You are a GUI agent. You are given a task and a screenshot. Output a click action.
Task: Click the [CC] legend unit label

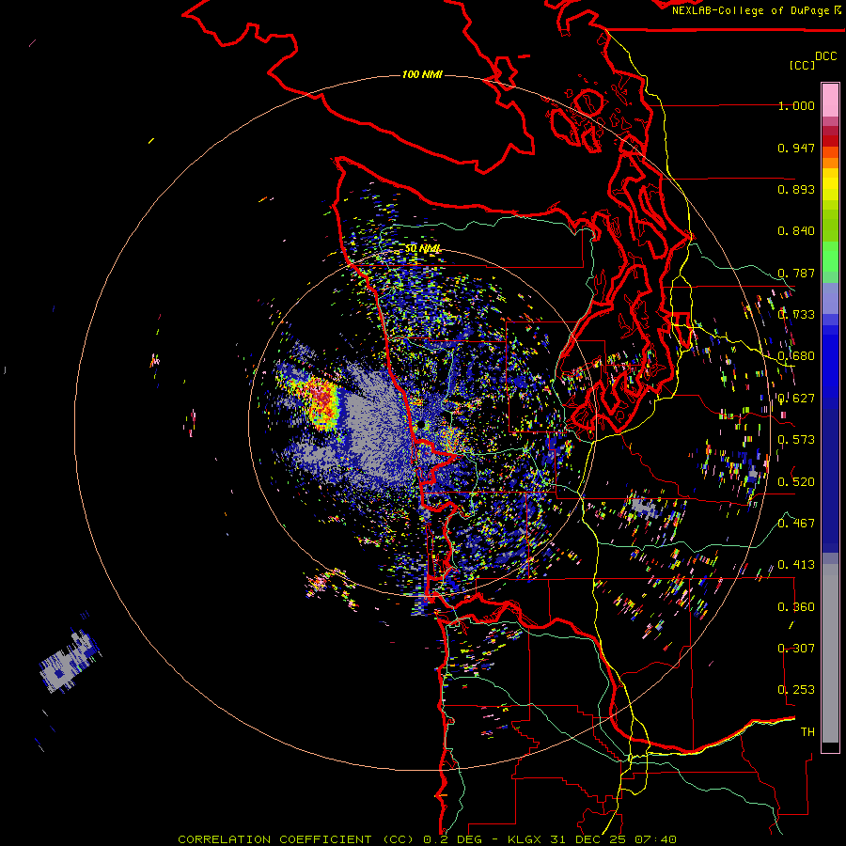[x=802, y=65]
